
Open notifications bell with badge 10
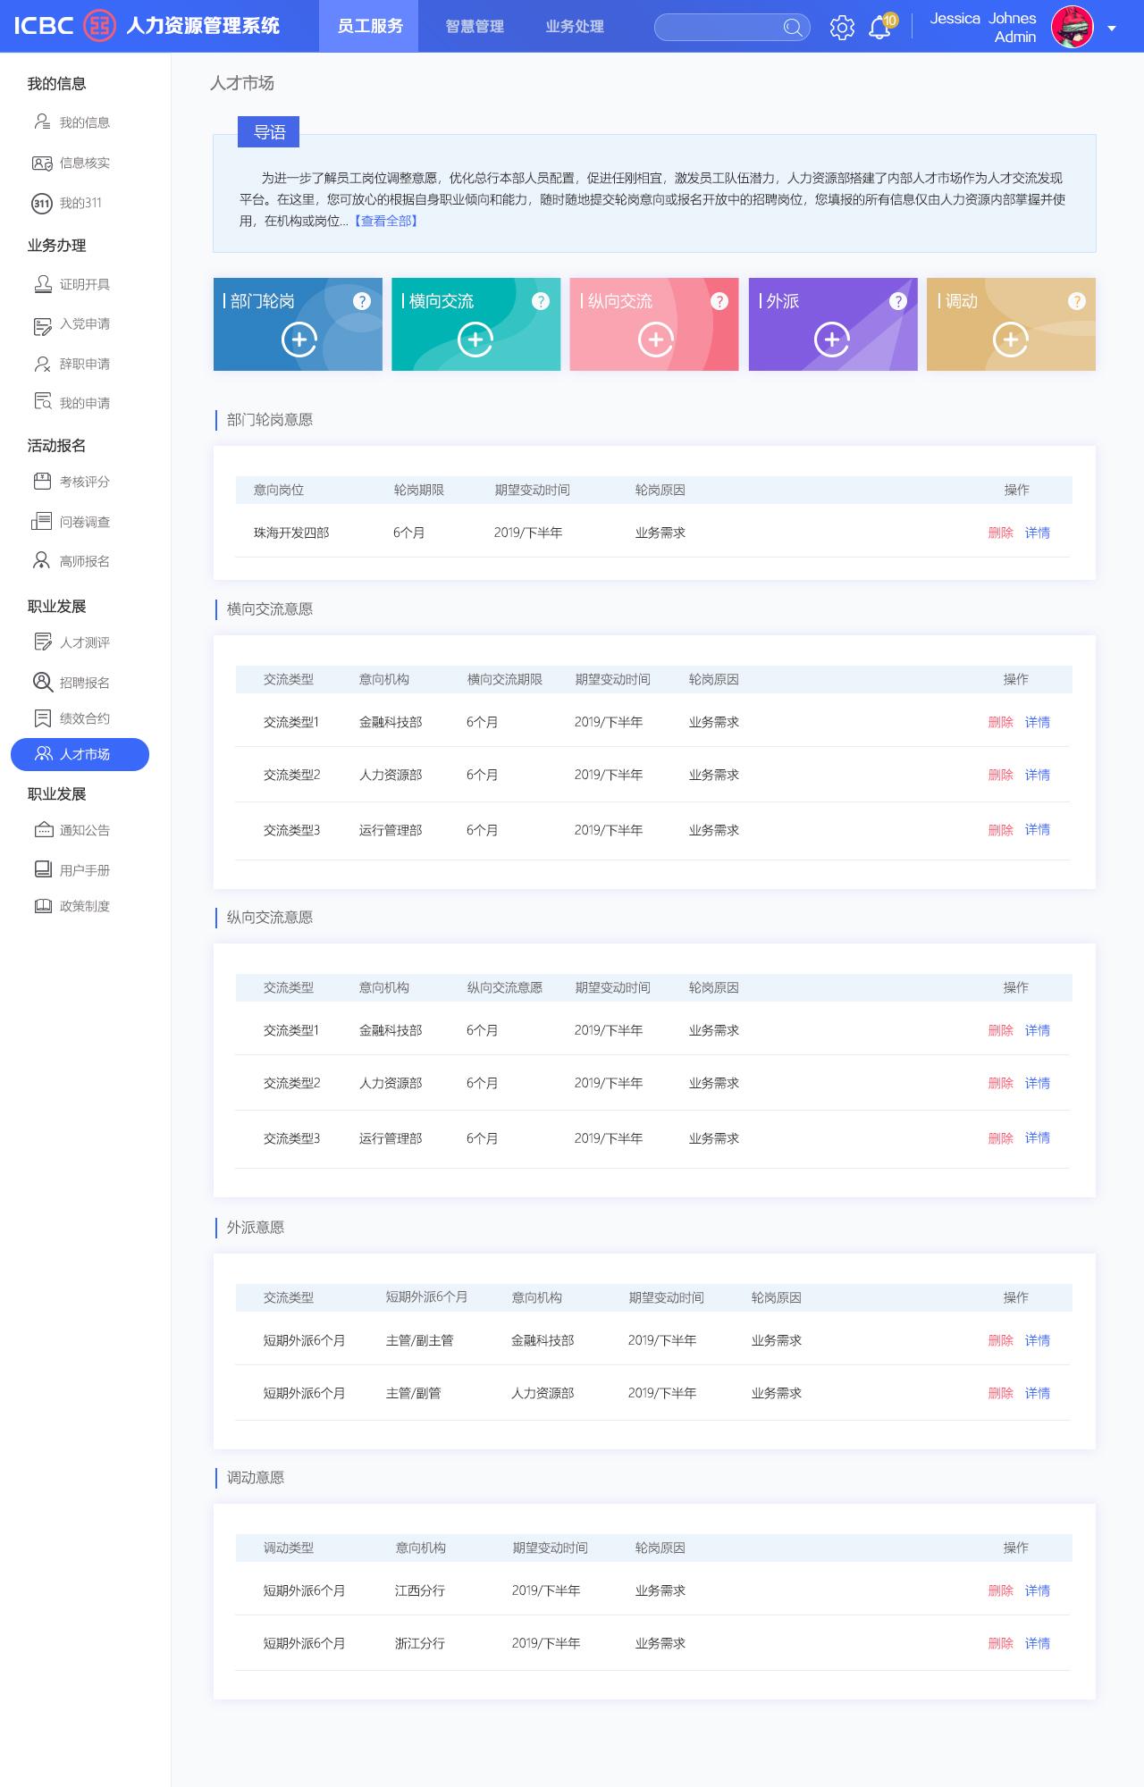[x=881, y=27]
